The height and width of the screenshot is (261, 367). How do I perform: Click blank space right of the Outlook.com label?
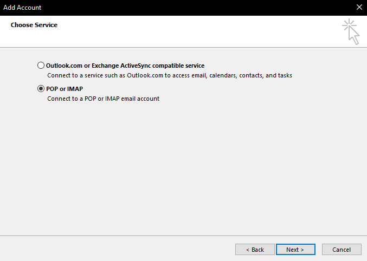coord(282,66)
